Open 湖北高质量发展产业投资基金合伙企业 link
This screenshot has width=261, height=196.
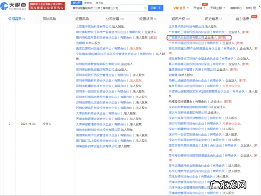(x=203, y=48)
